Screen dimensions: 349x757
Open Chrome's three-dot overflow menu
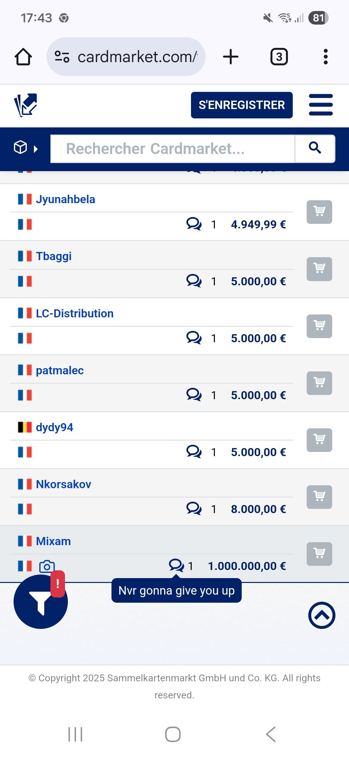point(325,57)
